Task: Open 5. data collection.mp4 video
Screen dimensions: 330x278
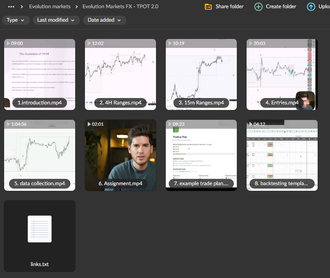Action: coord(40,155)
